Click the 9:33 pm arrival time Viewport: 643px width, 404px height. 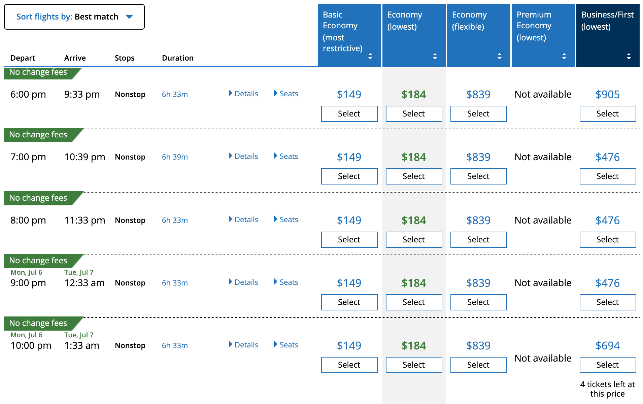point(82,95)
